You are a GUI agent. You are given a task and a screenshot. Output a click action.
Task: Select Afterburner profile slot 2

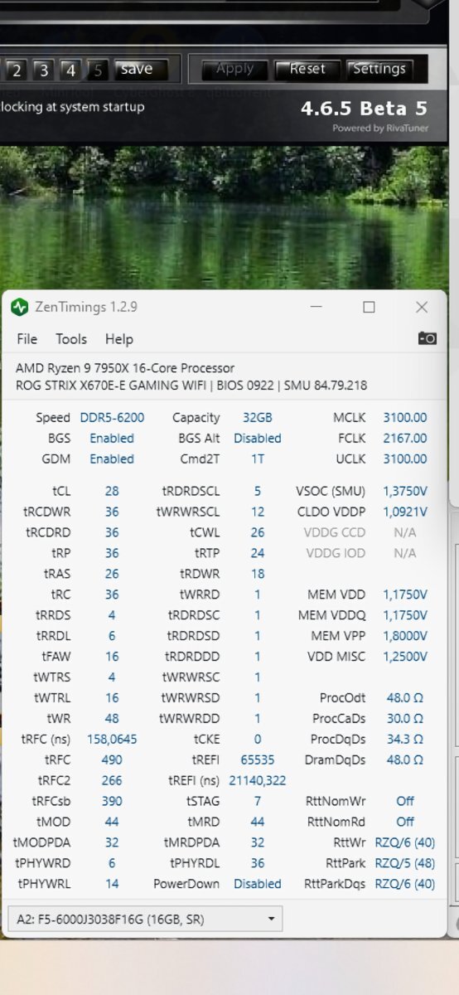(17, 70)
